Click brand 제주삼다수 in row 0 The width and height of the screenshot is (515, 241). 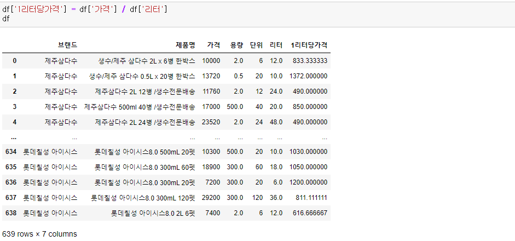pyautogui.click(x=61, y=60)
